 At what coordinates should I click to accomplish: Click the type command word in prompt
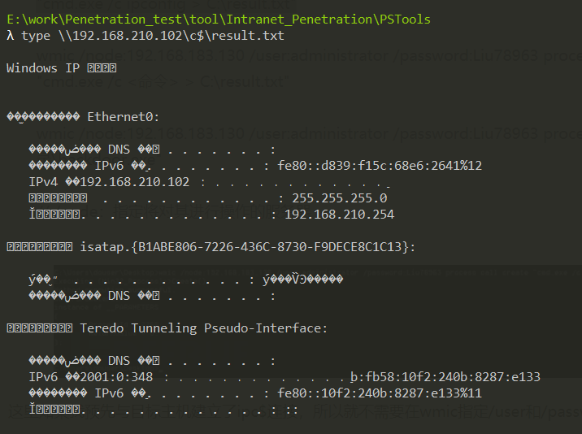coord(36,36)
